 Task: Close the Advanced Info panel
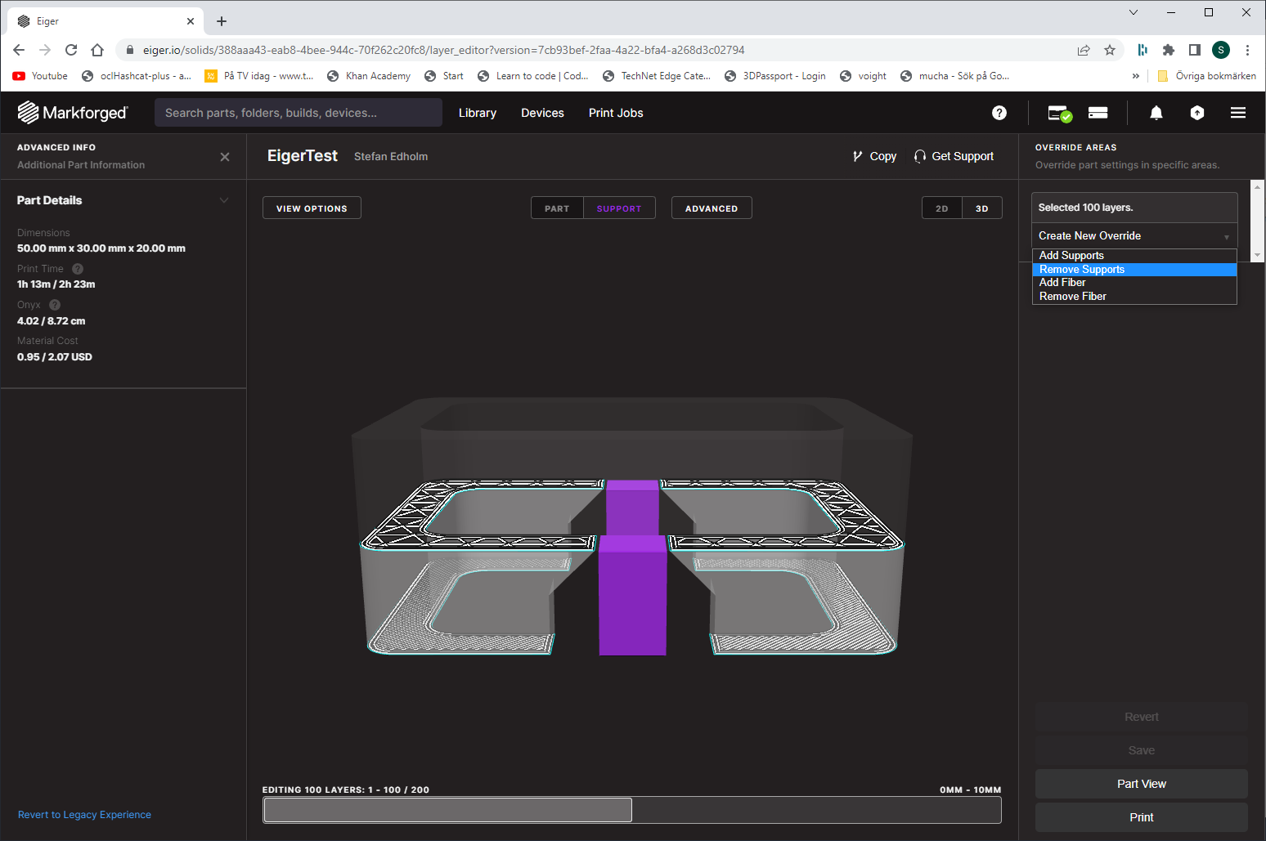[225, 157]
